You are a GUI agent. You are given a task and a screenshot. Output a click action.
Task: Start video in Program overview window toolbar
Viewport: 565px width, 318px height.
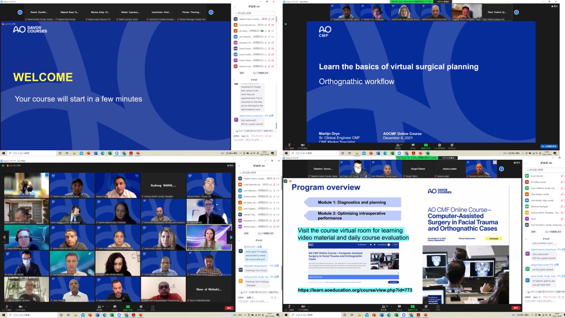[x=303, y=308]
